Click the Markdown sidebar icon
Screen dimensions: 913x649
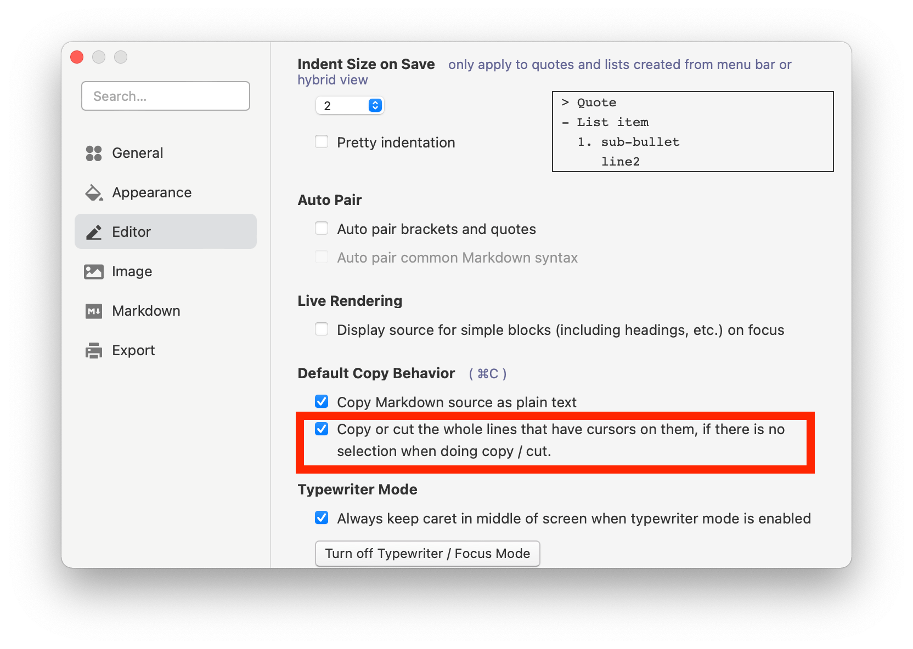pos(94,311)
